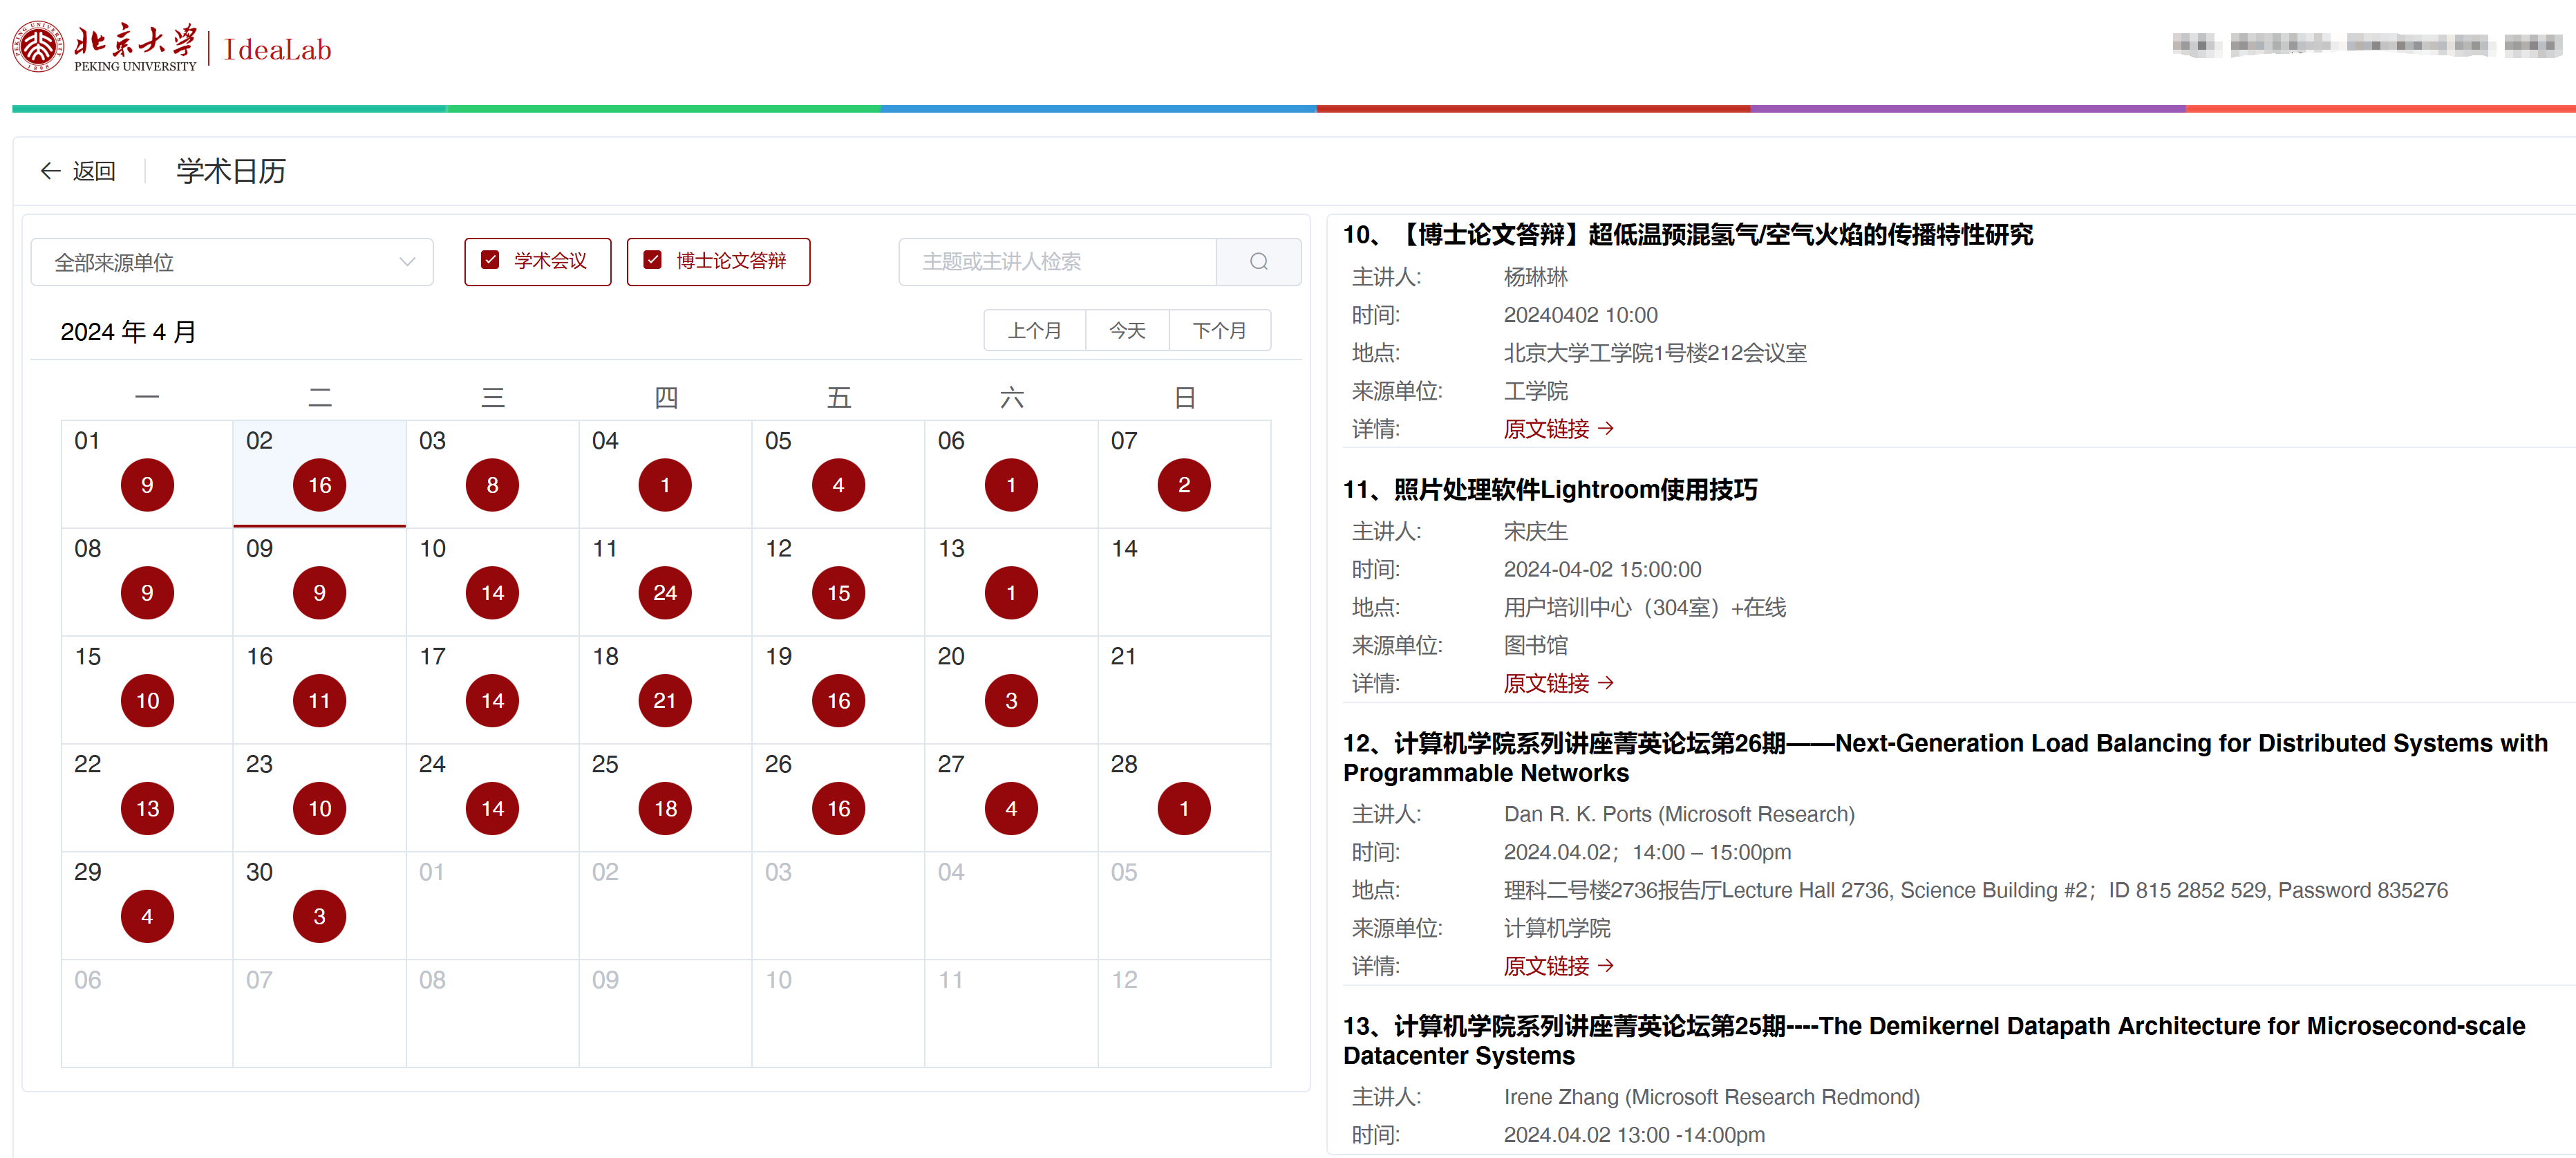Click the 2024 年 4 月 month heading

(x=128, y=332)
